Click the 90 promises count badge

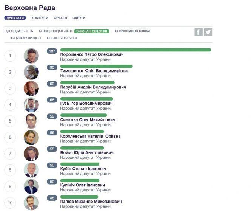tap(52, 67)
